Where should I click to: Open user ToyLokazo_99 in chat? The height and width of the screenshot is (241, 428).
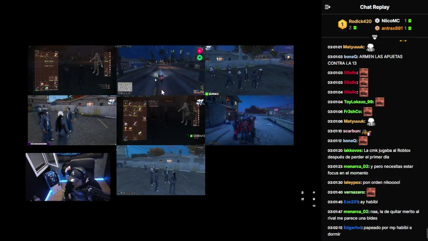tap(358, 102)
